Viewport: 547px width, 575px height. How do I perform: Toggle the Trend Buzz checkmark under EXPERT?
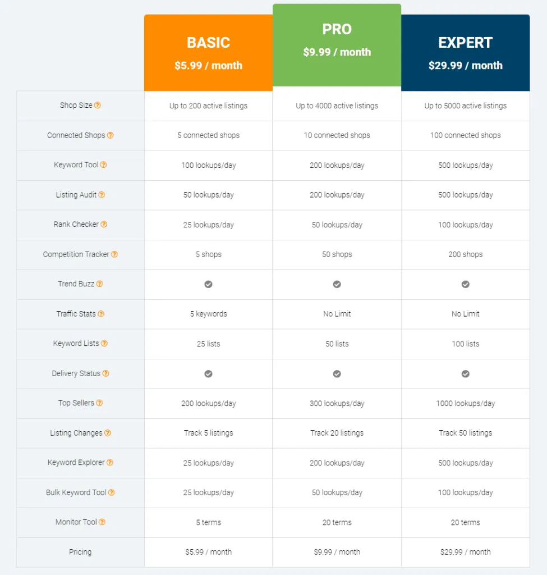465,284
